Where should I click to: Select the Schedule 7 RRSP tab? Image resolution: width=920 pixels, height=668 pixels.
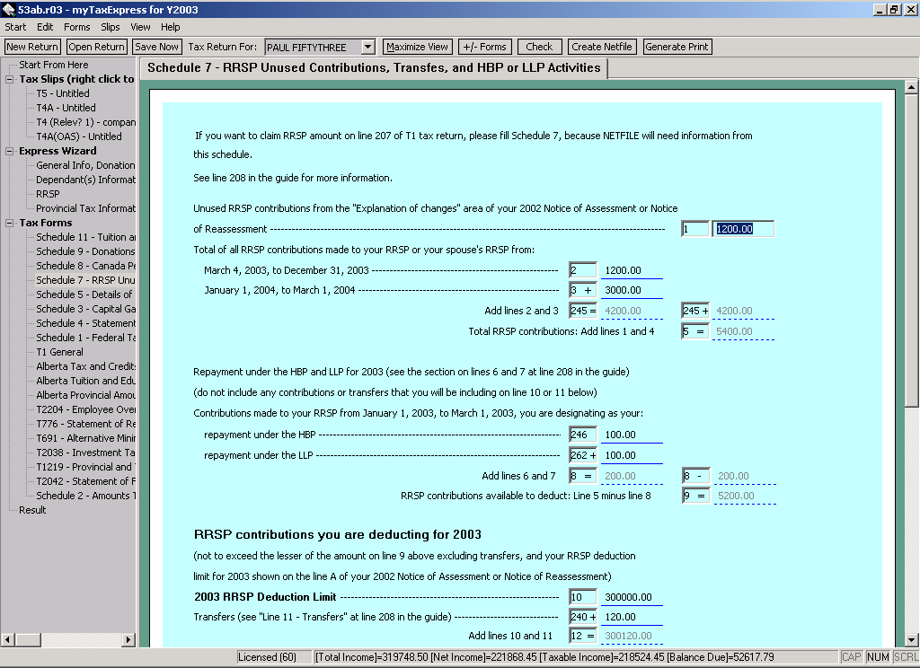point(374,68)
